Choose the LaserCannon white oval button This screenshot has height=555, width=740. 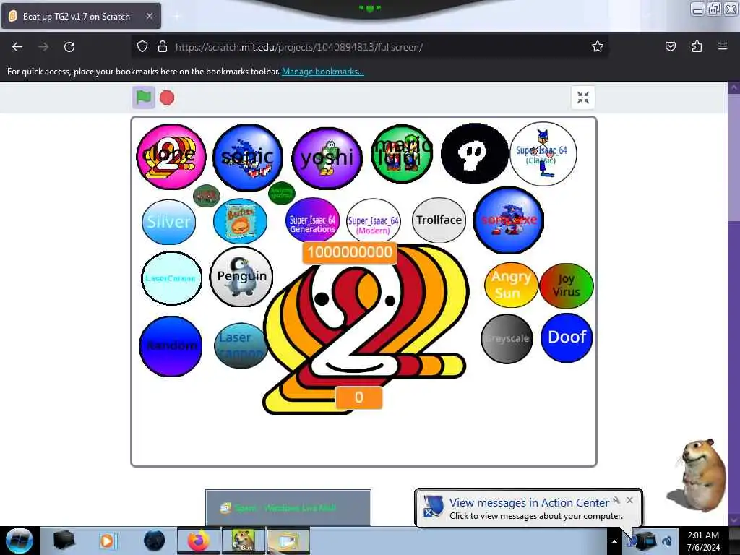pyautogui.click(x=171, y=278)
